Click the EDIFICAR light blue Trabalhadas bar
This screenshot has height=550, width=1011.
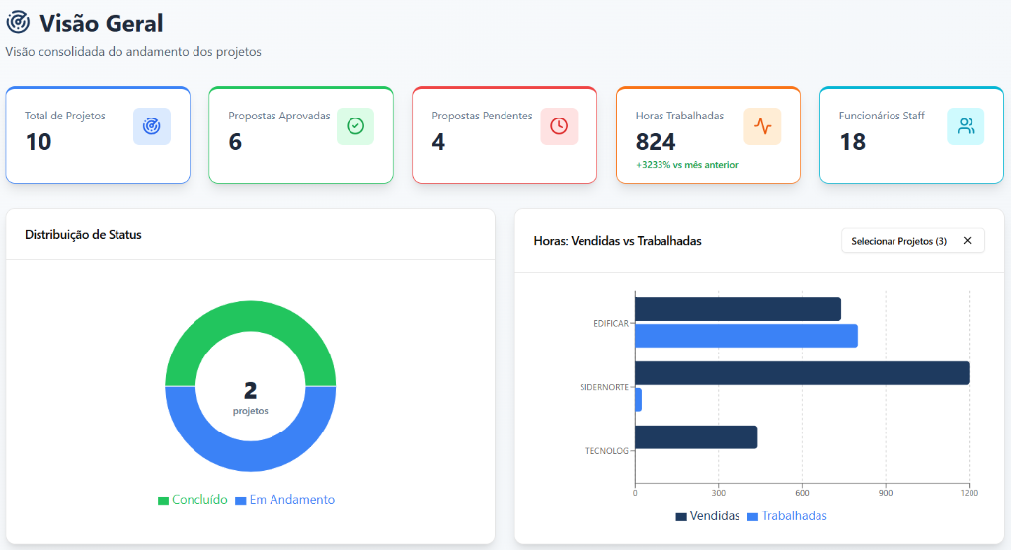coord(746,336)
